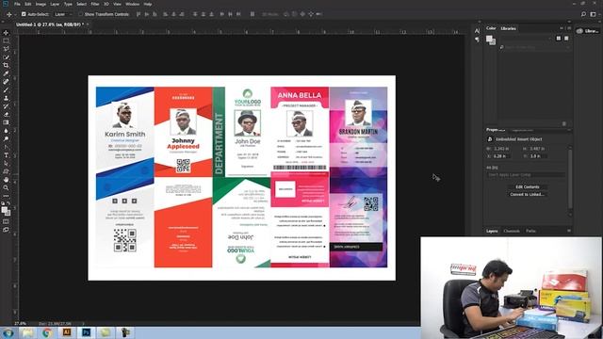Select the Healing Brush tool
603x339 pixels.
(x=6, y=82)
